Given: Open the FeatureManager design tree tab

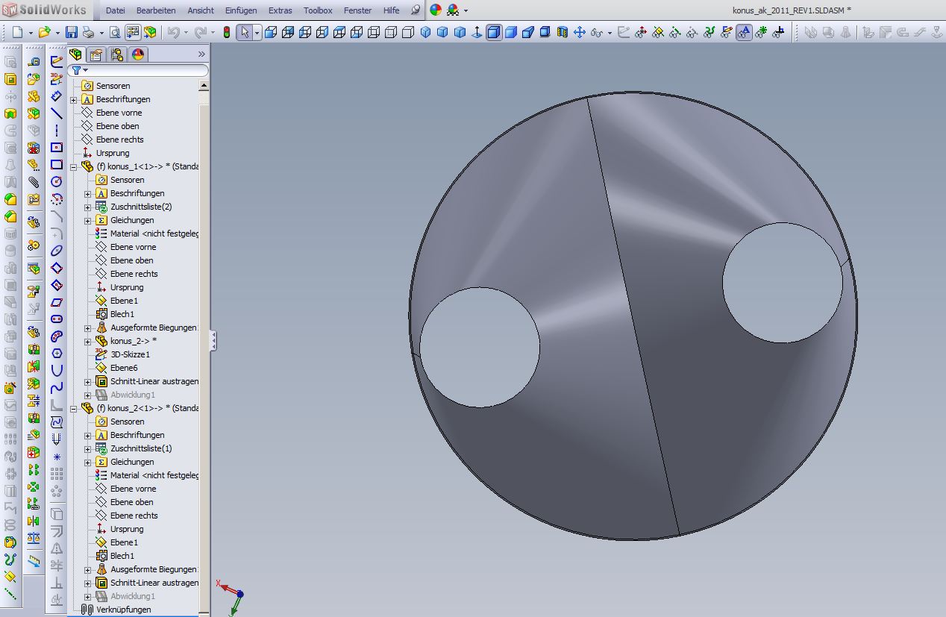Looking at the screenshot, I should (x=75, y=54).
